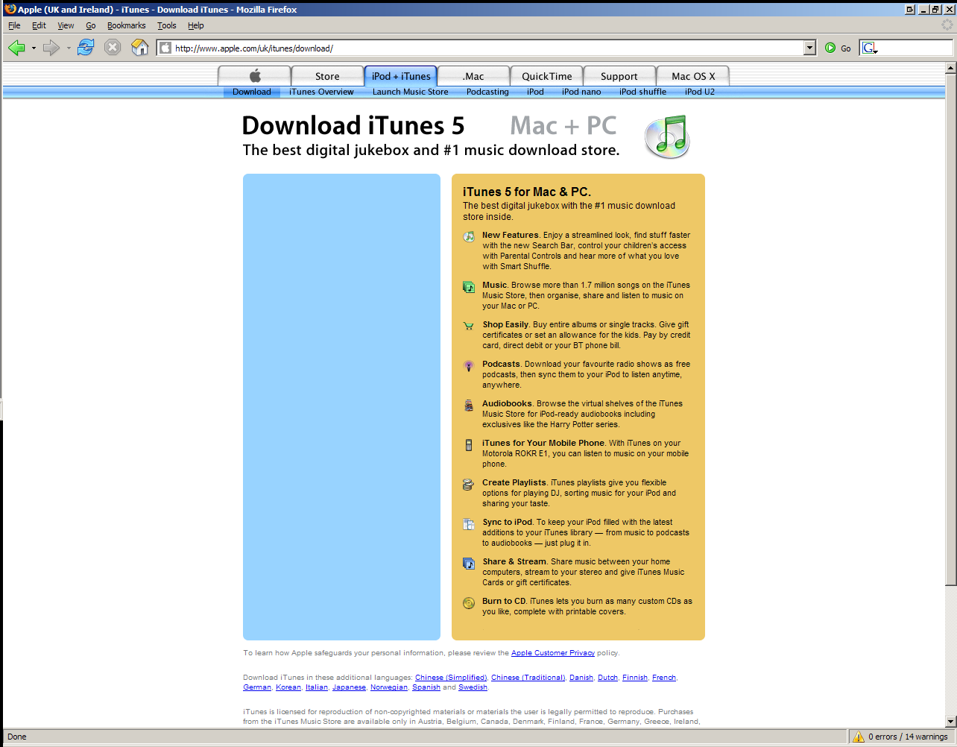Click the Burn to CD disc icon

(469, 603)
